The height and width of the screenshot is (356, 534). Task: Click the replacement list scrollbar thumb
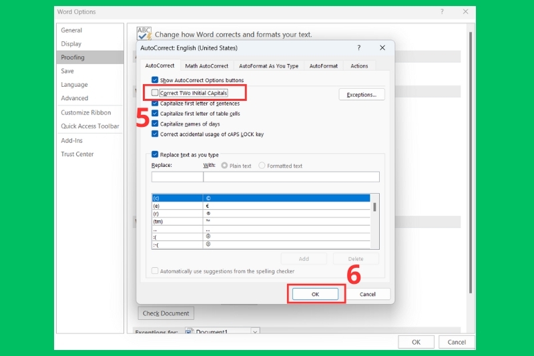[374, 207]
